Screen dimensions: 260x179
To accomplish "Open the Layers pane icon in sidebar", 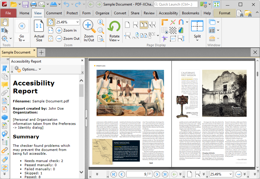I will [x=5, y=117].
